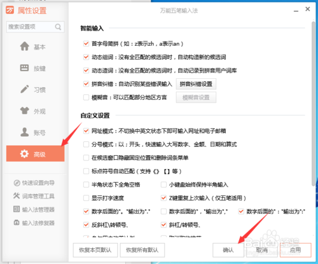Click the 智能输入 section heading
This screenshot has height=264, width=318.
pos(92,28)
